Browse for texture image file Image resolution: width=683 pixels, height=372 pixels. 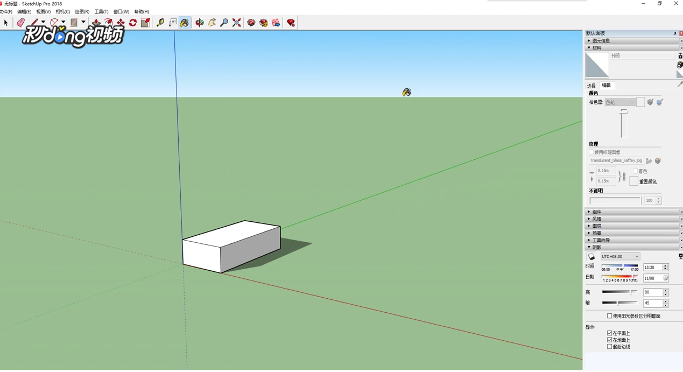click(649, 160)
